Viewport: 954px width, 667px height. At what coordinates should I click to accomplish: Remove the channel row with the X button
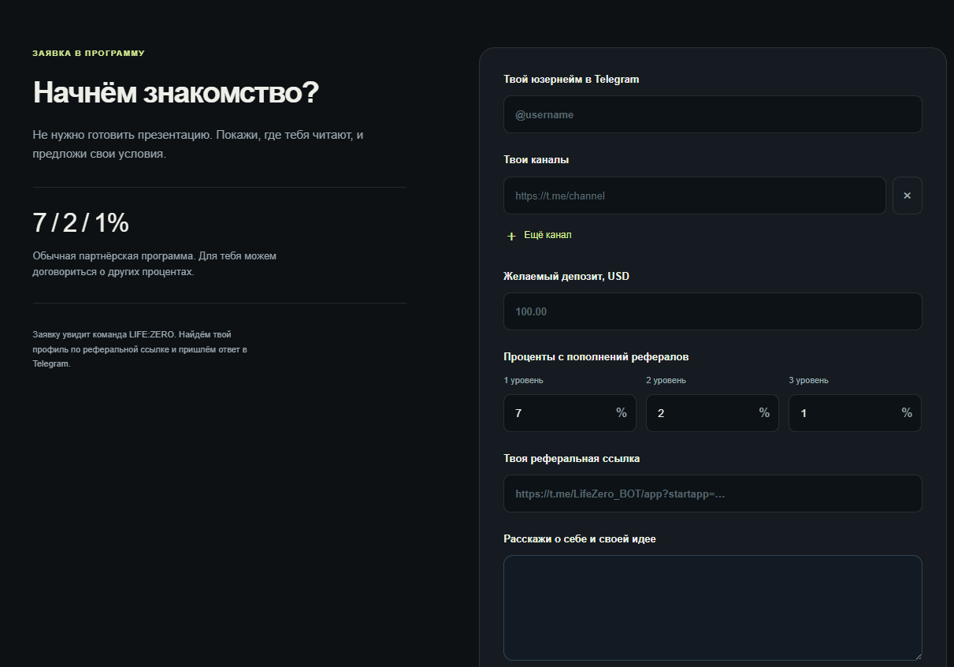[x=907, y=196]
